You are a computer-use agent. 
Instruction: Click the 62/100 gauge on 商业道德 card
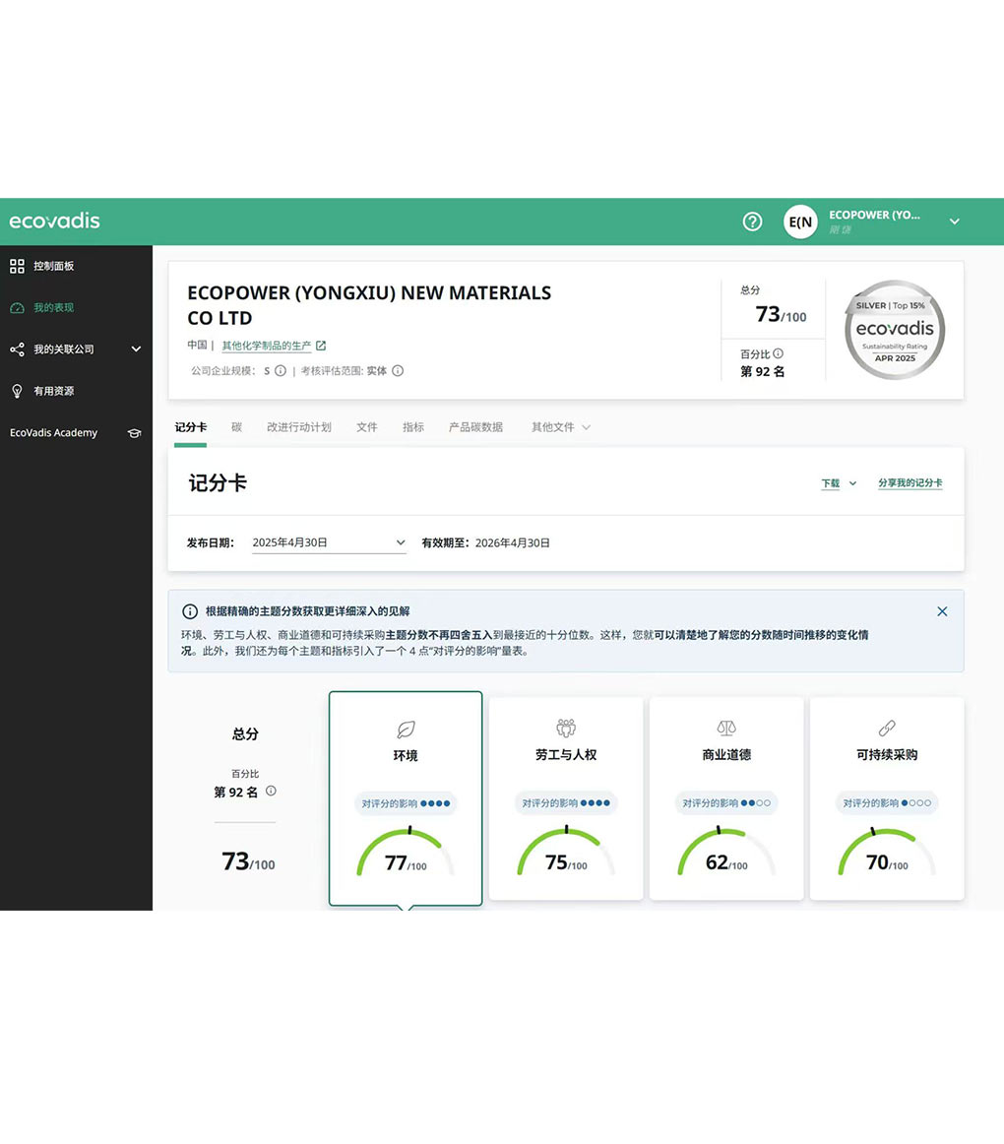coord(726,851)
